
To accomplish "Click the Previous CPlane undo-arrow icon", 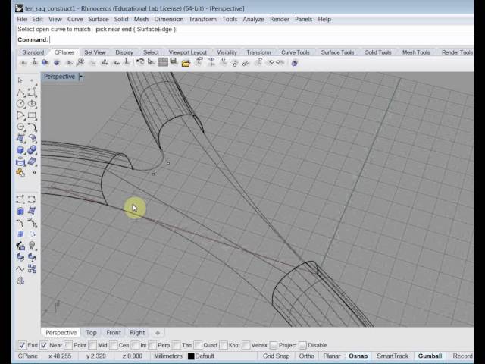I will click(x=139, y=62).
